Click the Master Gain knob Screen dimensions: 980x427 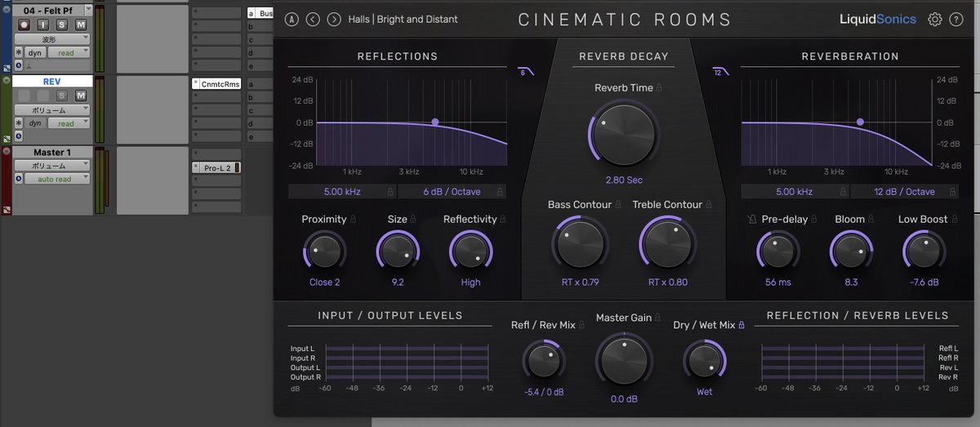(x=624, y=360)
